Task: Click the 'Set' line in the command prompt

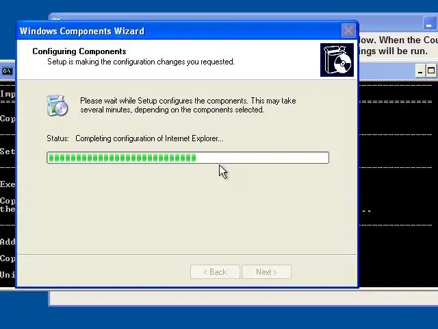Action: pos(8,151)
